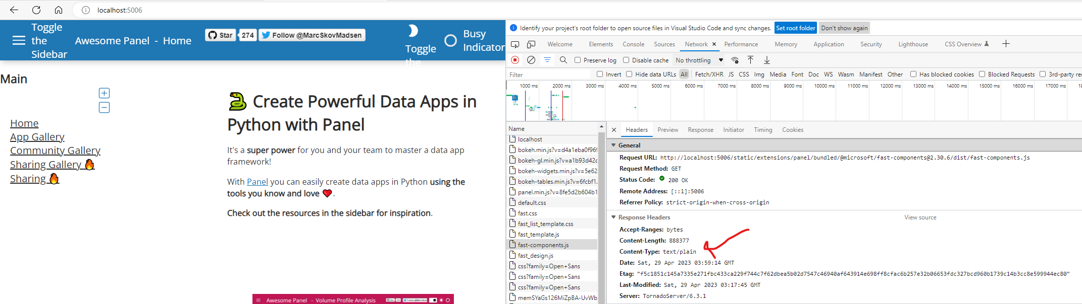This screenshot has height=304, width=1082.
Task: Enable Preserve log checkbox
Action: (x=578, y=60)
